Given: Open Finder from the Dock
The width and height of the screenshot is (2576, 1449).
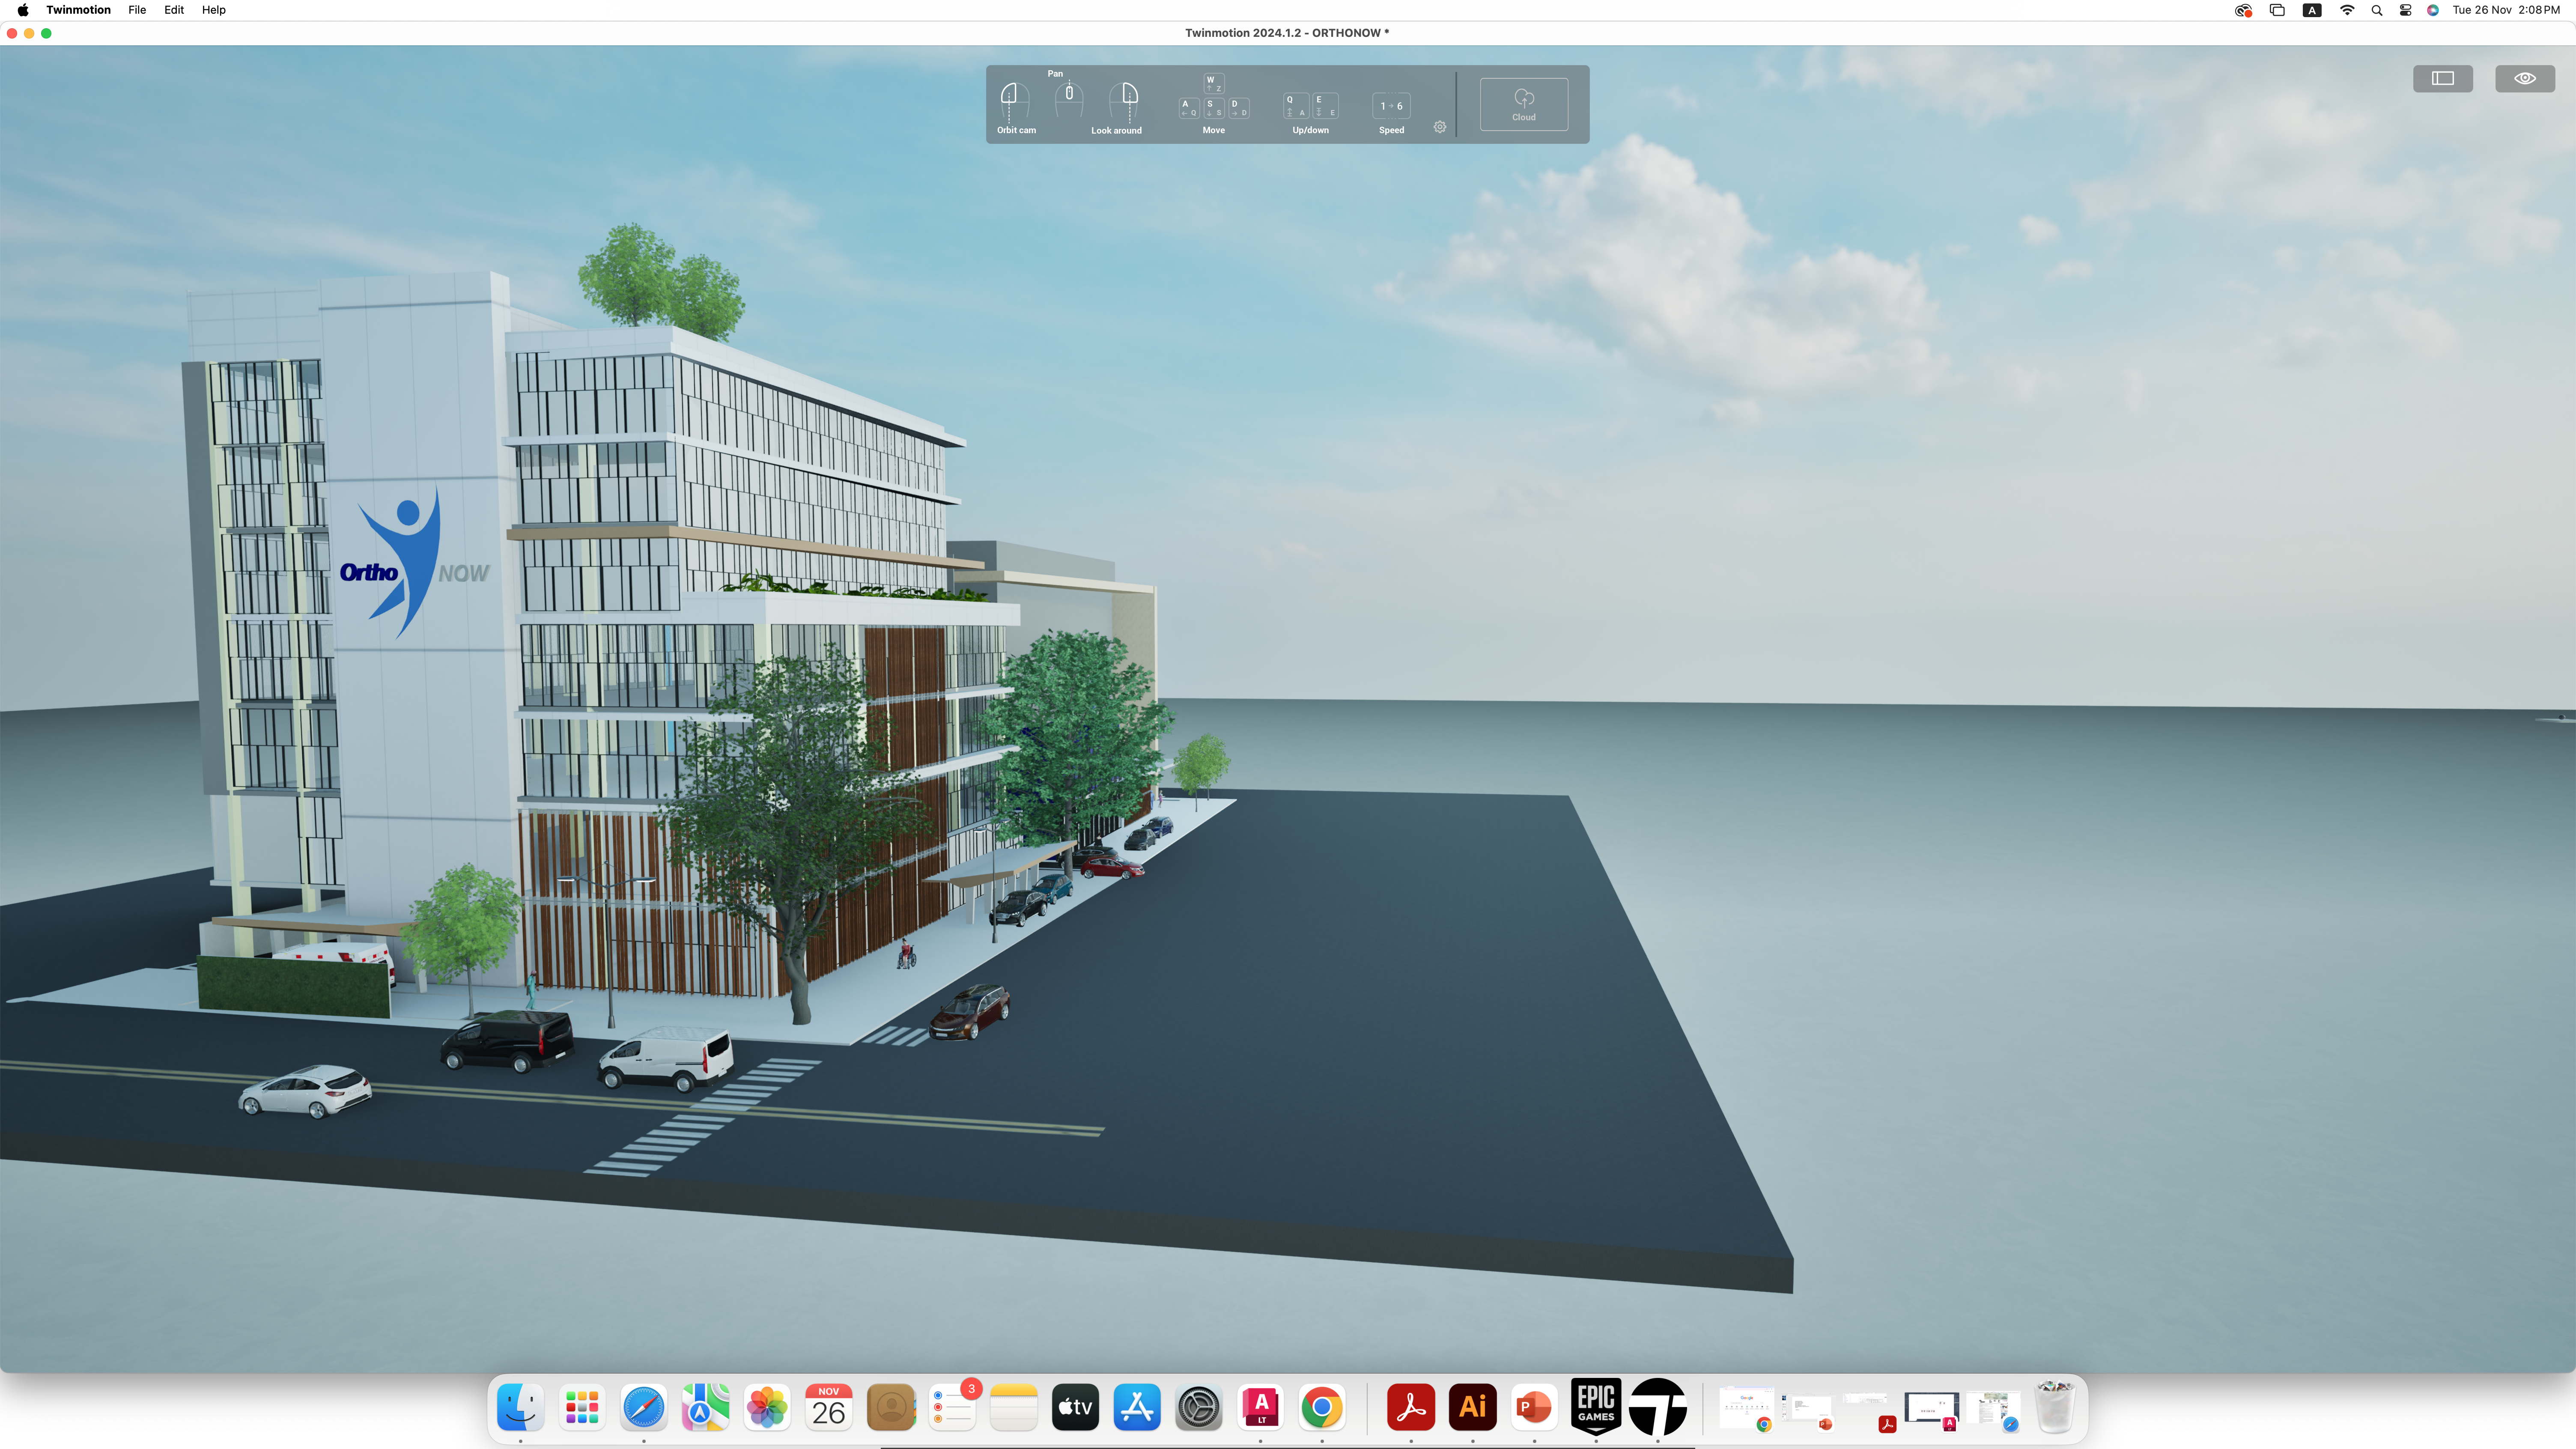Looking at the screenshot, I should coord(521,1407).
